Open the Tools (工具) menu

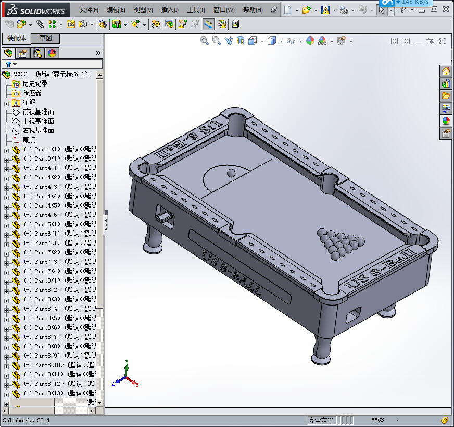196,10
